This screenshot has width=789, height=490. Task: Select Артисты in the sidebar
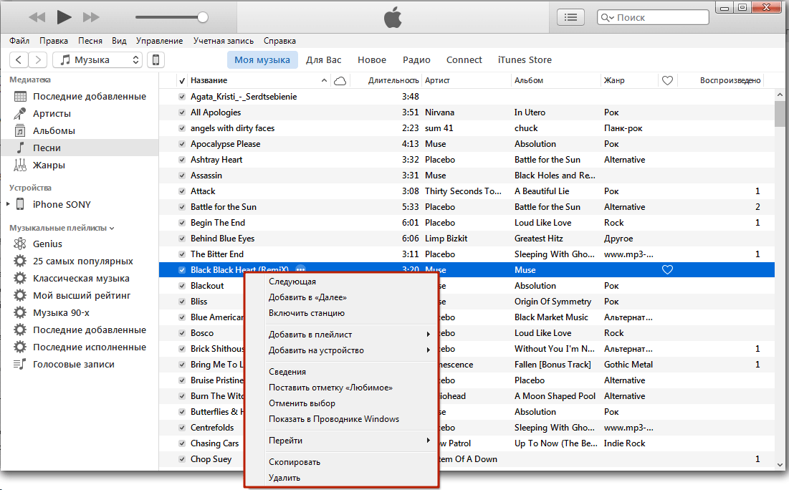pyautogui.click(x=80, y=113)
